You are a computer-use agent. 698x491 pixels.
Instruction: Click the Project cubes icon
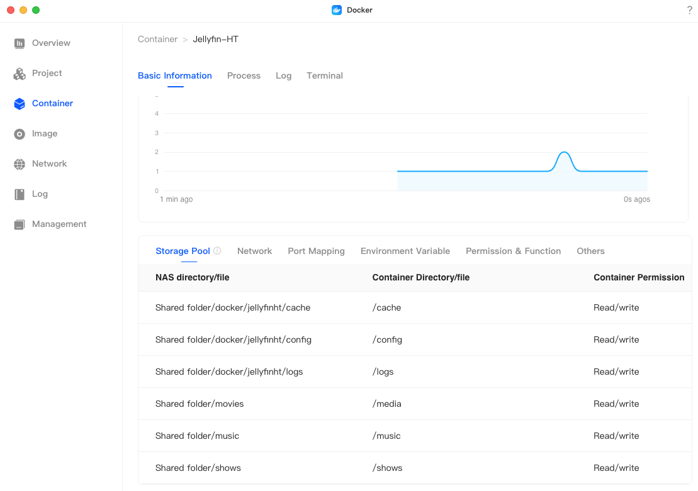(x=20, y=74)
